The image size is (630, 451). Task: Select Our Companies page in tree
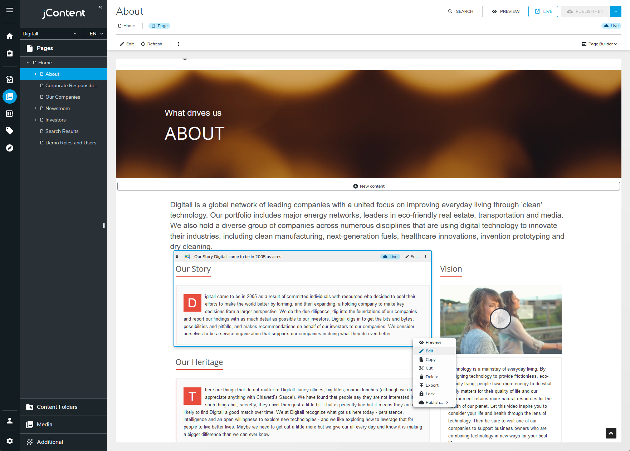(x=64, y=97)
